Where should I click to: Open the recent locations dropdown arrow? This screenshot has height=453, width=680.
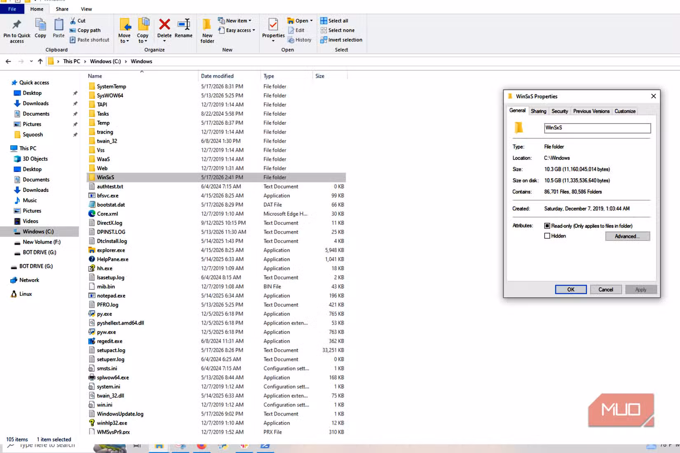[31, 61]
